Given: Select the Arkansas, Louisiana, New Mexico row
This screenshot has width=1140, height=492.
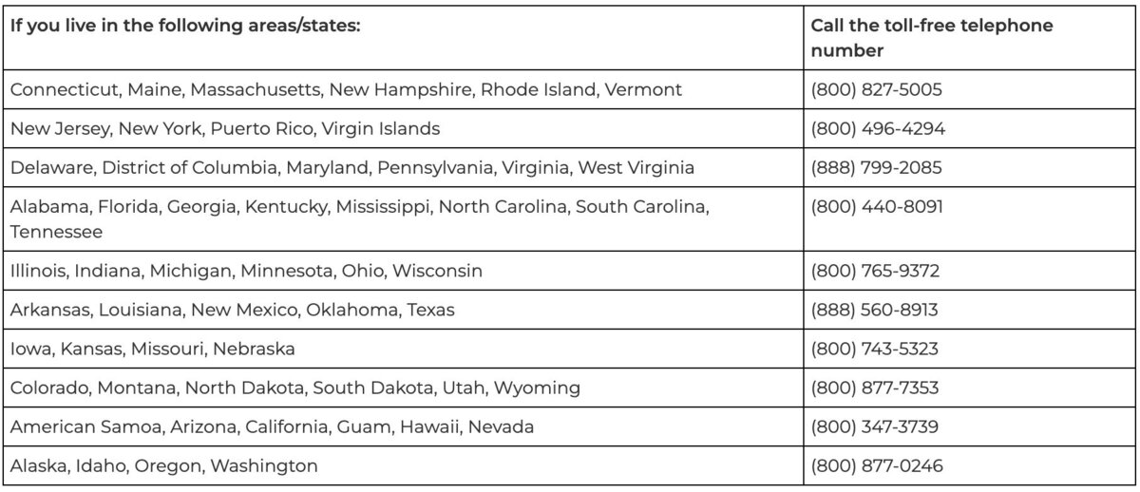Looking at the screenshot, I should point(569,310).
